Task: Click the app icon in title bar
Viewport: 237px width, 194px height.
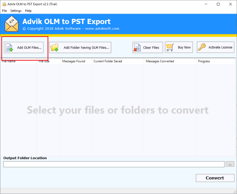Action: (x=4, y=4)
